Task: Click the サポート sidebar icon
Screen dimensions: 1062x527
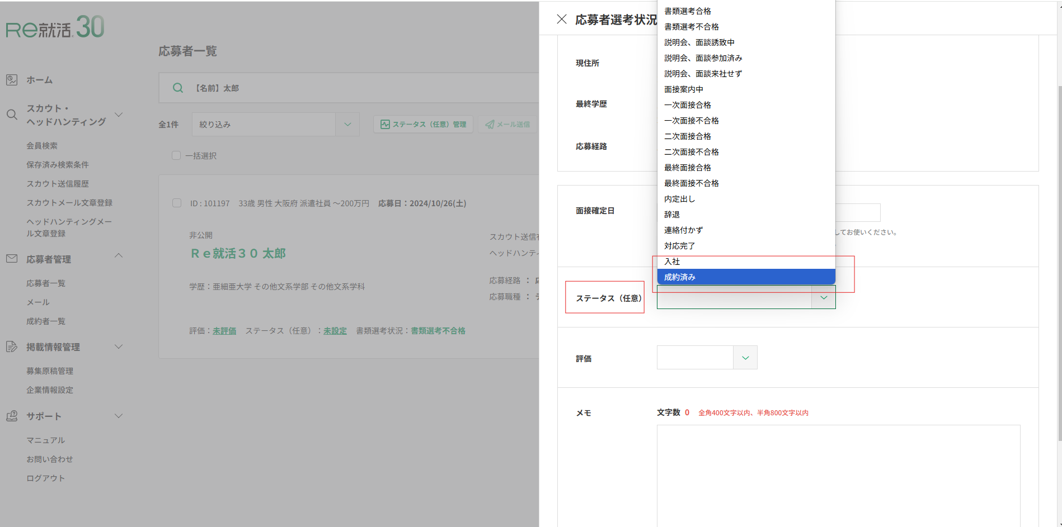Action: click(x=12, y=416)
